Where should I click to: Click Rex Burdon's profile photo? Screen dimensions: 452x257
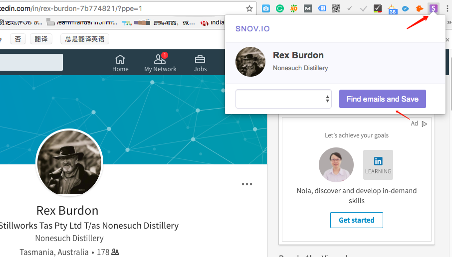click(x=69, y=163)
